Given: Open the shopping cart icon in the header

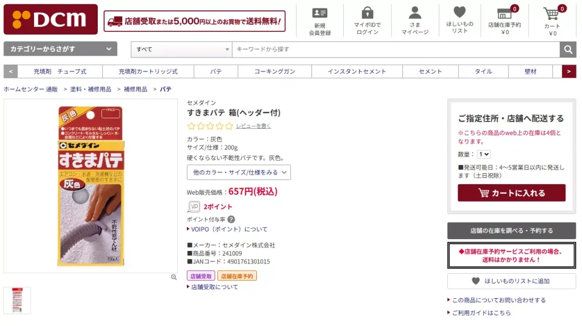Looking at the screenshot, I should pyautogui.click(x=551, y=14).
